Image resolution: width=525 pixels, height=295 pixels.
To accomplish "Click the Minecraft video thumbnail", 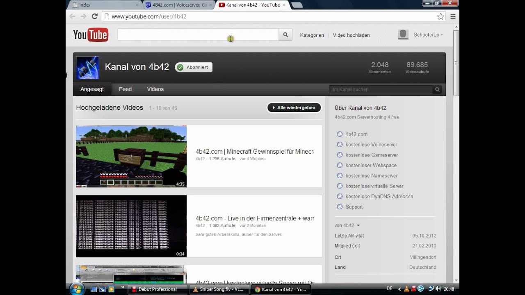I will (x=131, y=157).
